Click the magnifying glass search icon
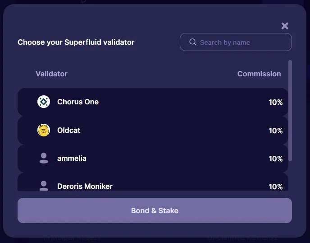Image resolution: width=310 pixels, height=243 pixels. pos(193,42)
